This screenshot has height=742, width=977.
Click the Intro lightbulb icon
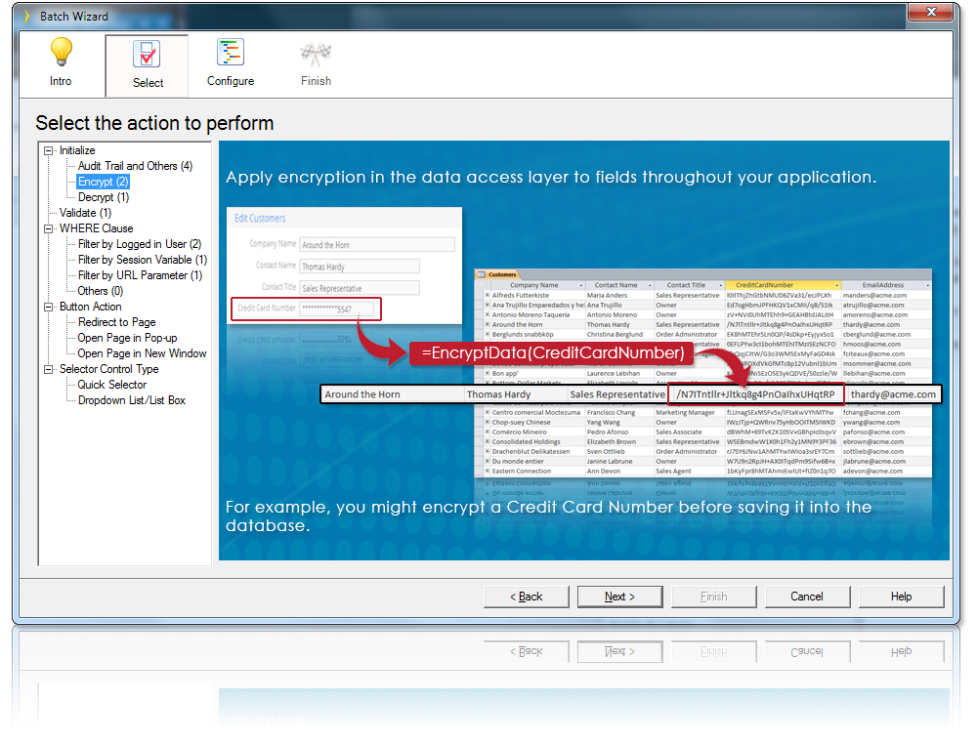coord(61,52)
